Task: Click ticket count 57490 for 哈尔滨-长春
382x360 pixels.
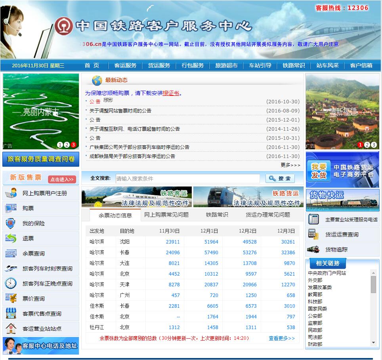Action: pyautogui.click(x=211, y=253)
